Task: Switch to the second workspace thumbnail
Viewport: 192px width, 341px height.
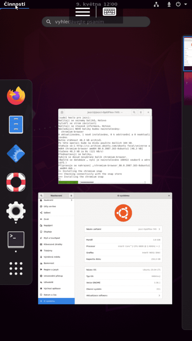Action: 188,88
